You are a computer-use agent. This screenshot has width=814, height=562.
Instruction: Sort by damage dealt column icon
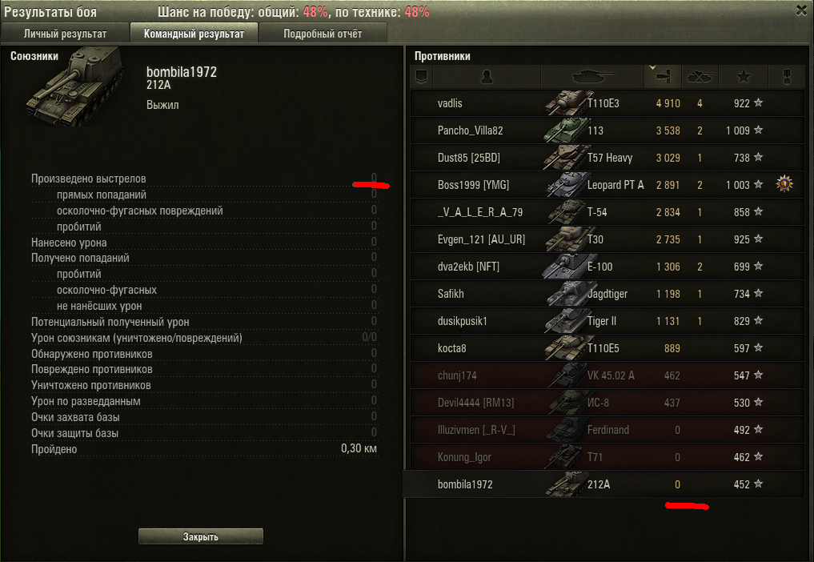click(663, 77)
